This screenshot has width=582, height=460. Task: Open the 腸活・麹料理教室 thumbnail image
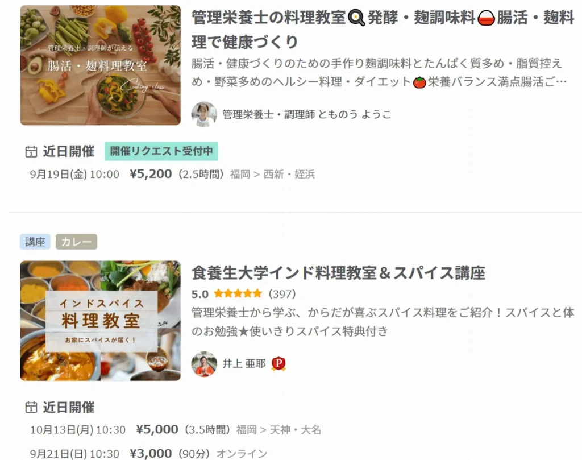(x=100, y=65)
